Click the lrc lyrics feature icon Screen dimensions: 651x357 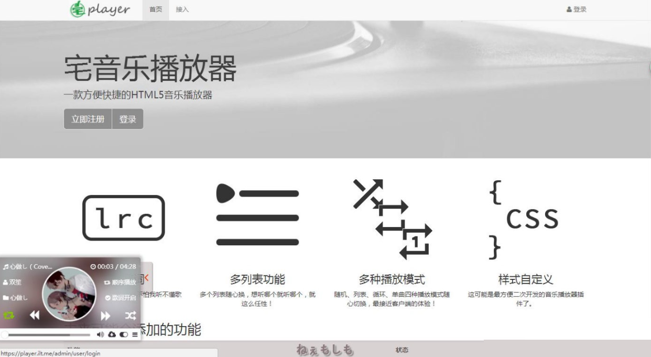[124, 218]
